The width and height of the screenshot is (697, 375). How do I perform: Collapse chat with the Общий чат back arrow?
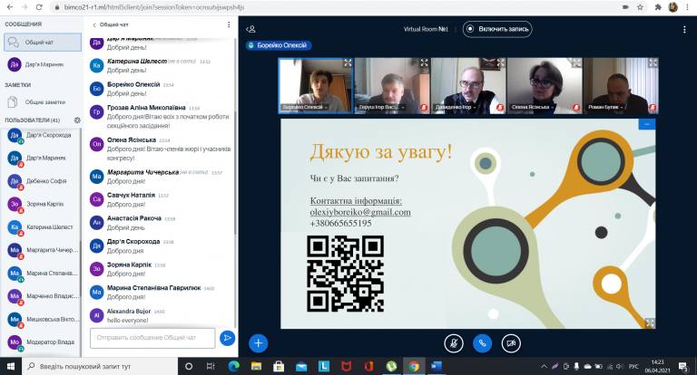pos(94,24)
